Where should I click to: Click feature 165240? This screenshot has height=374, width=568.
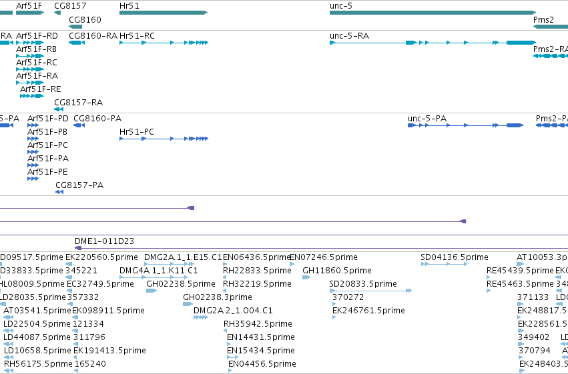[90, 364]
